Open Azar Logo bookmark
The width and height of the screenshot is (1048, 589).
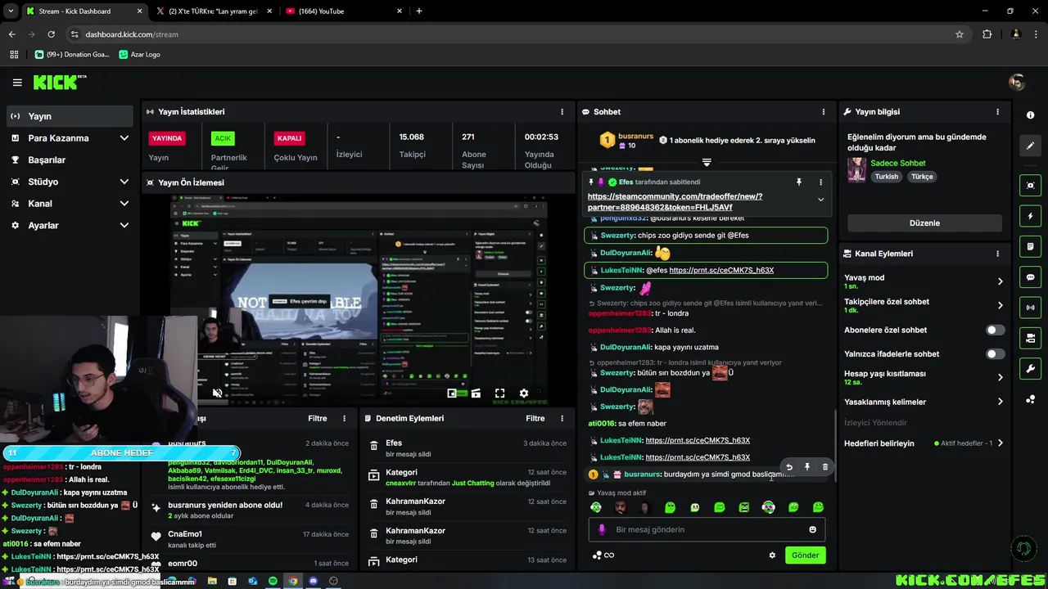click(x=139, y=55)
